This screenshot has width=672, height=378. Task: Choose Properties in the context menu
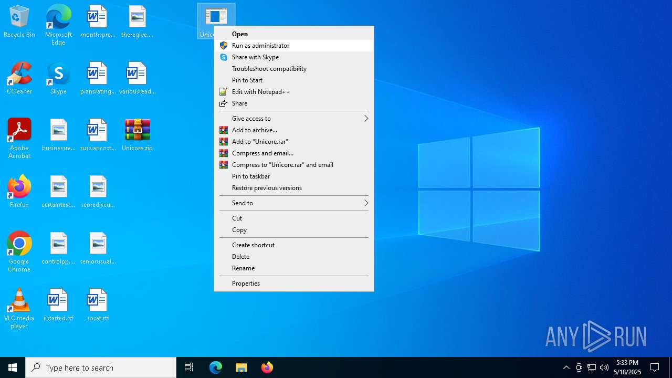293,283
